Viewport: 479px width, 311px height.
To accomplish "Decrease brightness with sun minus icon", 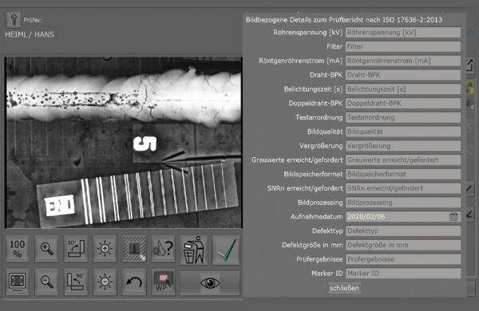I will pyautogui.click(x=105, y=281).
